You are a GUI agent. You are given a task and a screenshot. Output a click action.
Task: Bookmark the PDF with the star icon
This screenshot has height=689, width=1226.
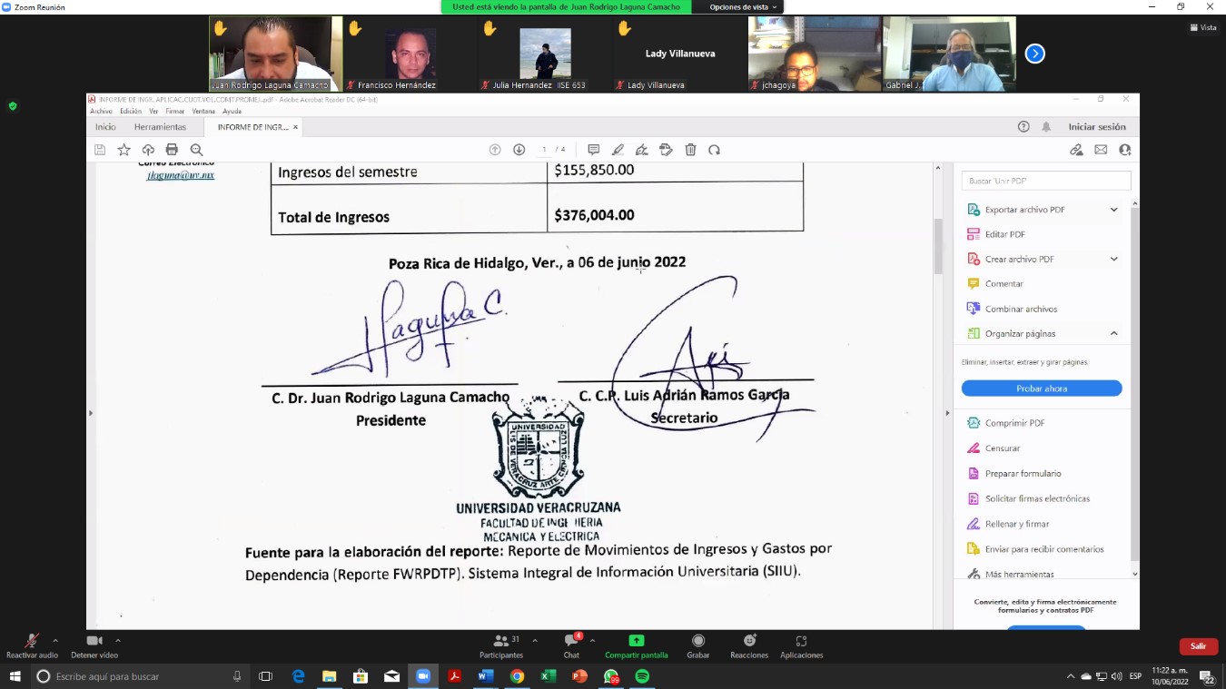tap(124, 150)
